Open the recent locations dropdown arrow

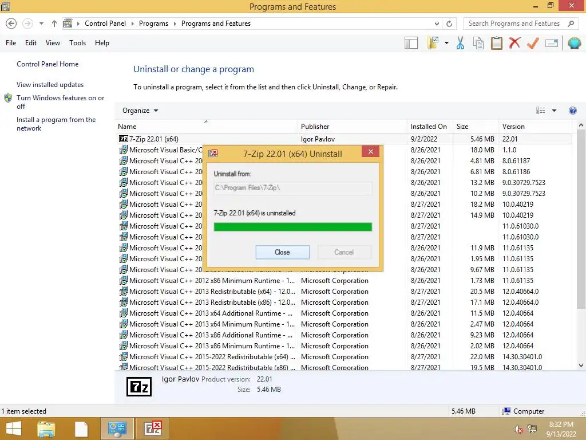pos(41,23)
